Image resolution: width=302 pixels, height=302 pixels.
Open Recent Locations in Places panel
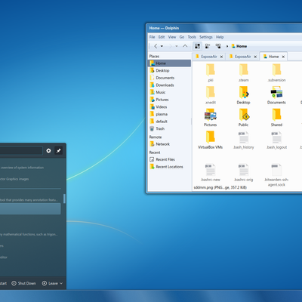pos(169,167)
